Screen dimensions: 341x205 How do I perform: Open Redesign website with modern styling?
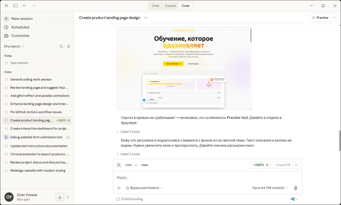37,171
